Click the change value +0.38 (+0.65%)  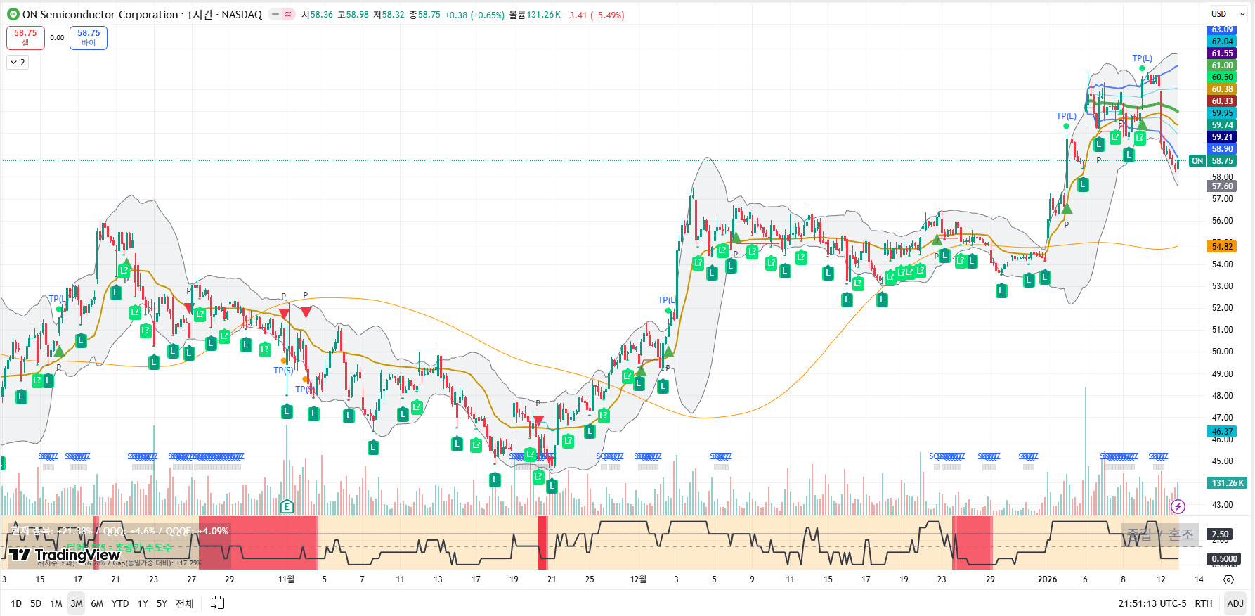474,15
